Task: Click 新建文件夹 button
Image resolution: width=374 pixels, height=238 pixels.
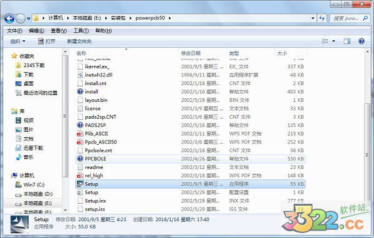Action: point(79,42)
